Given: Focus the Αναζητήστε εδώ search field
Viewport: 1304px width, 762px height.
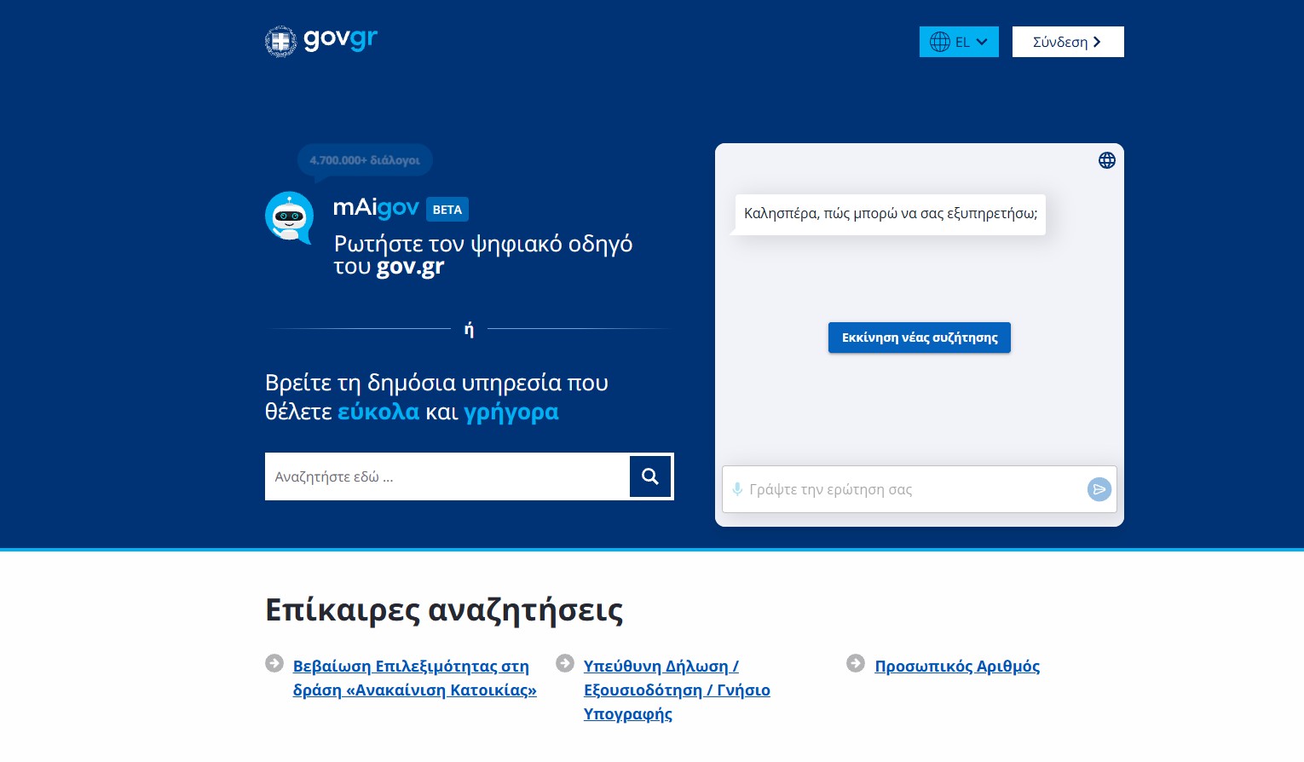Looking at the screenshot, I should pos(447,476).
